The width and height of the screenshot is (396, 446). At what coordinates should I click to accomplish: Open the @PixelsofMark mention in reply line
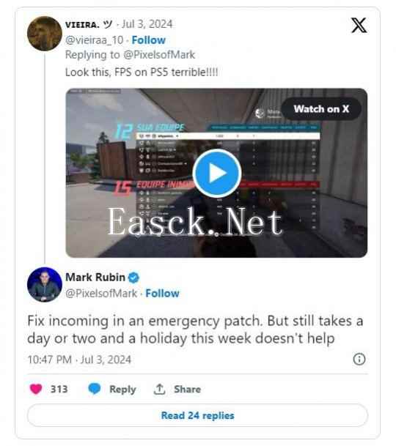pos(159,55)
